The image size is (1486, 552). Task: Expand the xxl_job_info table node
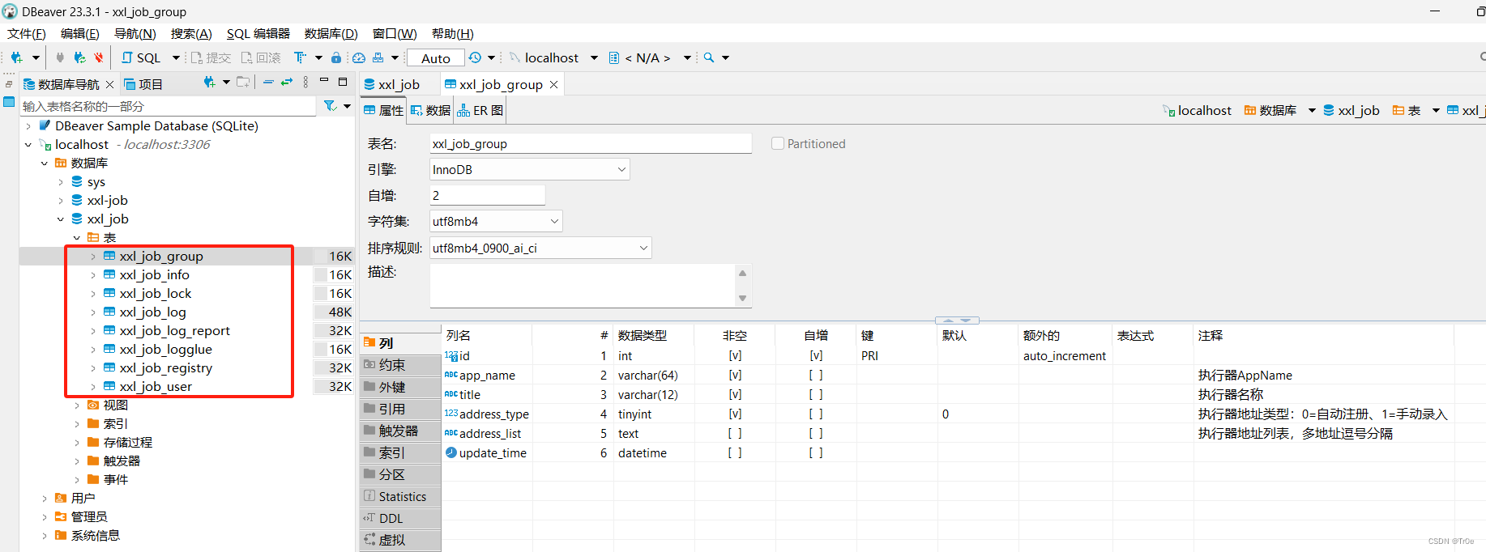(x=93, y=274)
